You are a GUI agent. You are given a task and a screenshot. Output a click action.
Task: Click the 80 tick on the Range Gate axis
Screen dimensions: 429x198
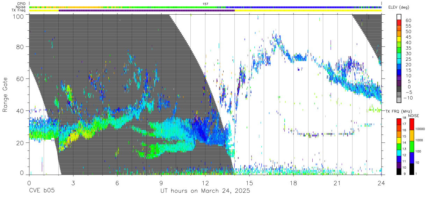[21, 47]
